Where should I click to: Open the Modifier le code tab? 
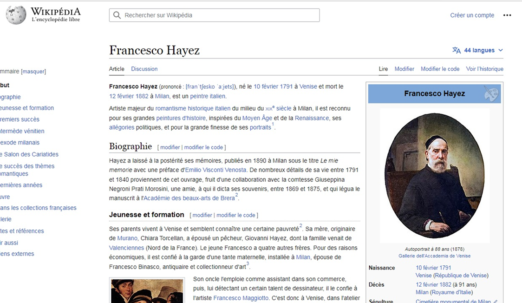440,69
